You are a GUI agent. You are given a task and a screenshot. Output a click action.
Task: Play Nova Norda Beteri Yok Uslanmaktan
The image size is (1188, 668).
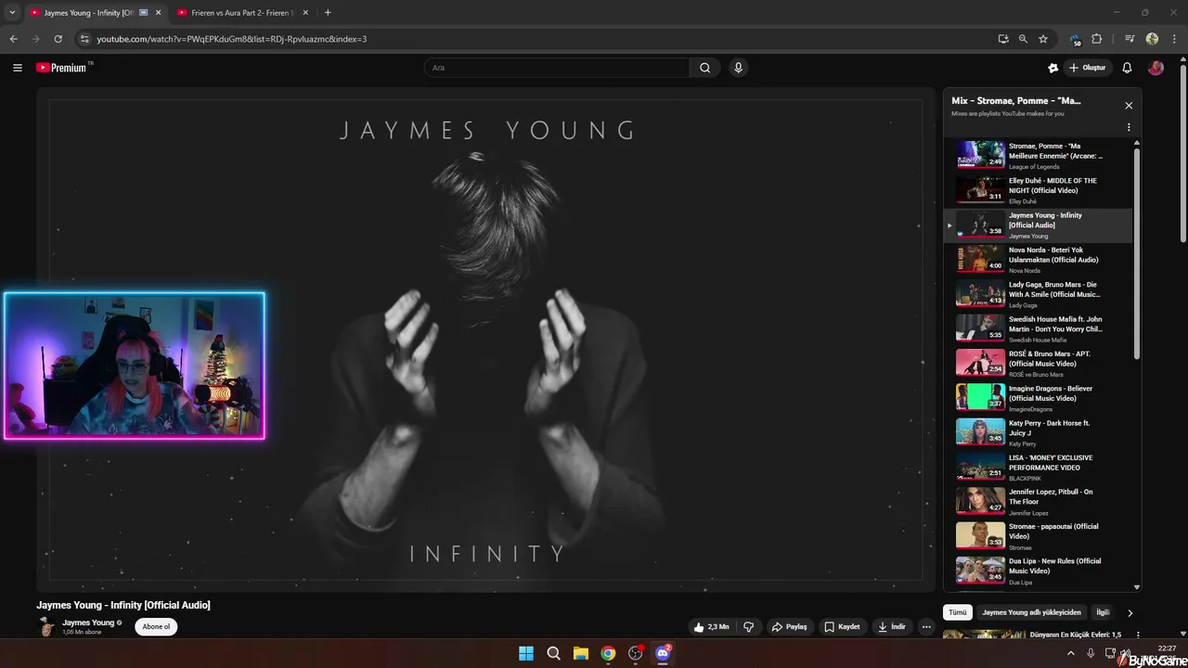pos(1038,259)
